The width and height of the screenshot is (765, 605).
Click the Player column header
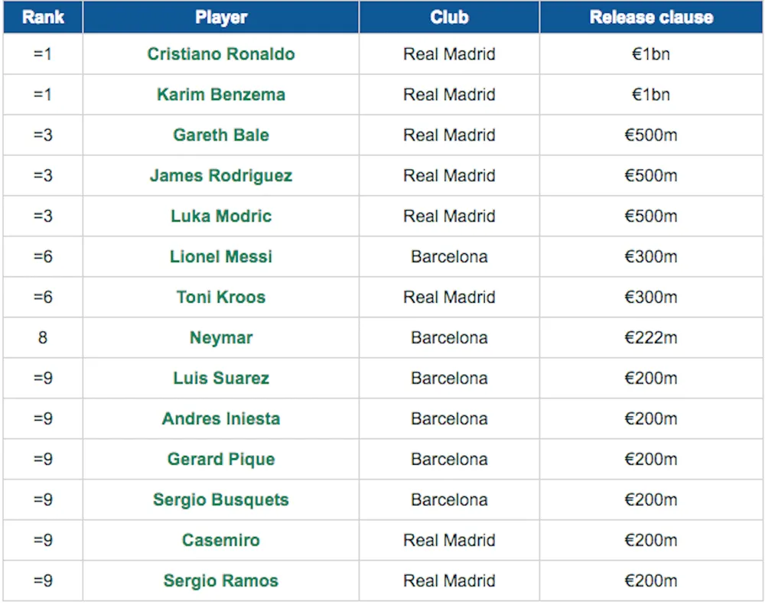pos(221,17)
